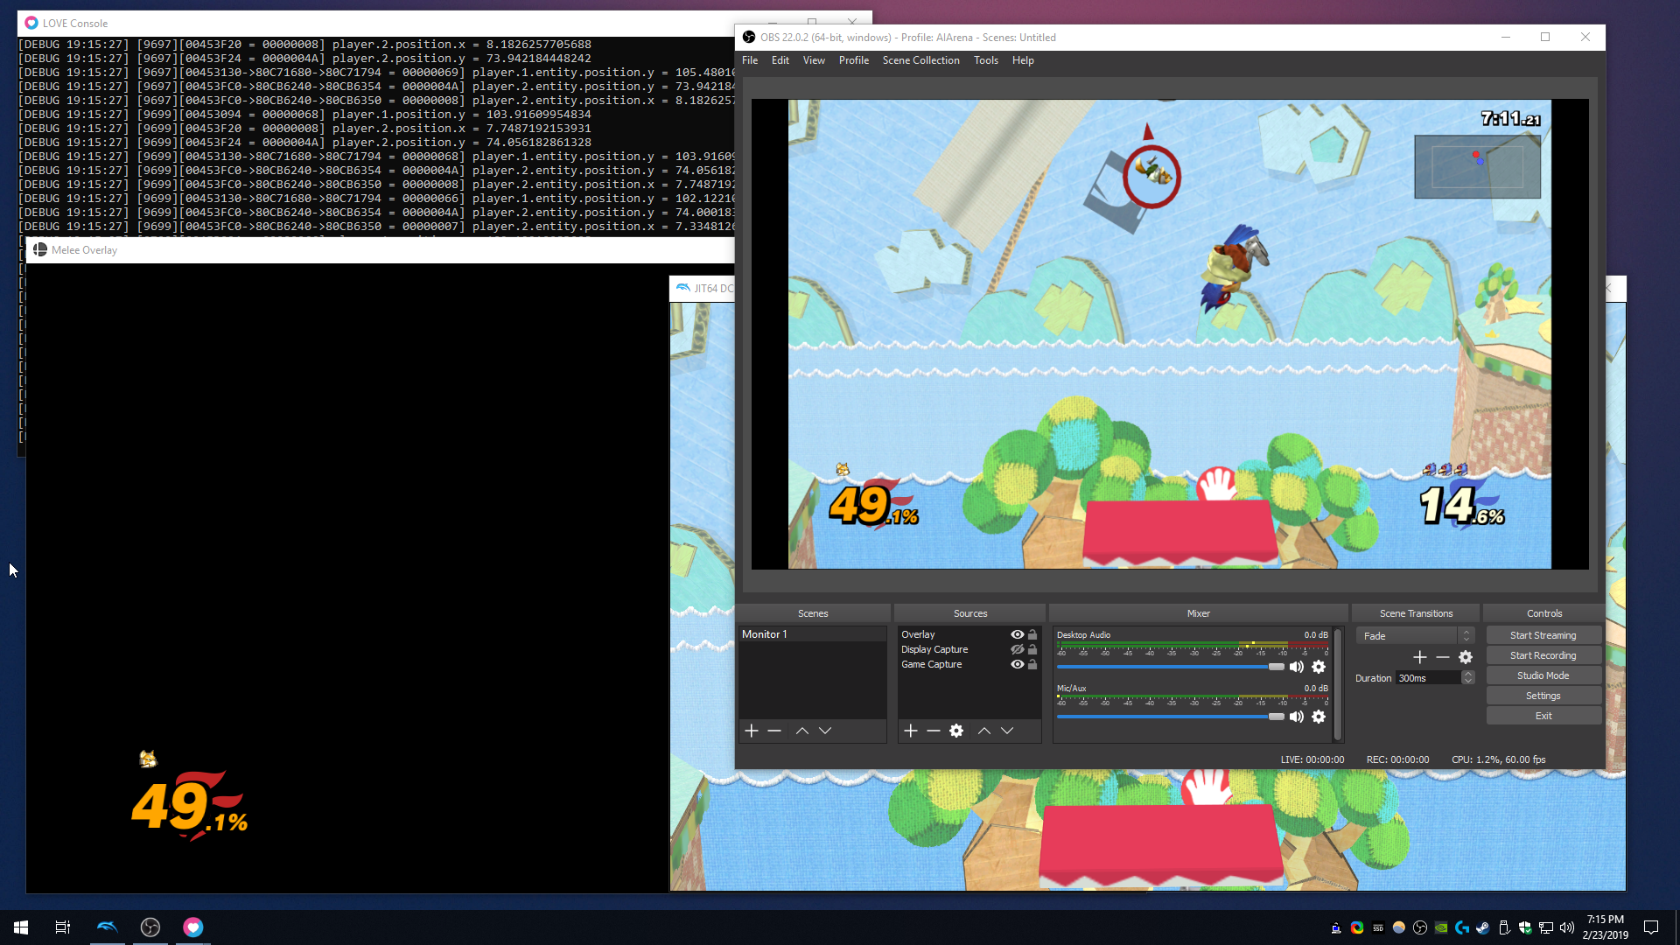Hide the Game Capture source with its eye icon
This screenshot has width=1680, height=945.
click(x=1017, y=664)
